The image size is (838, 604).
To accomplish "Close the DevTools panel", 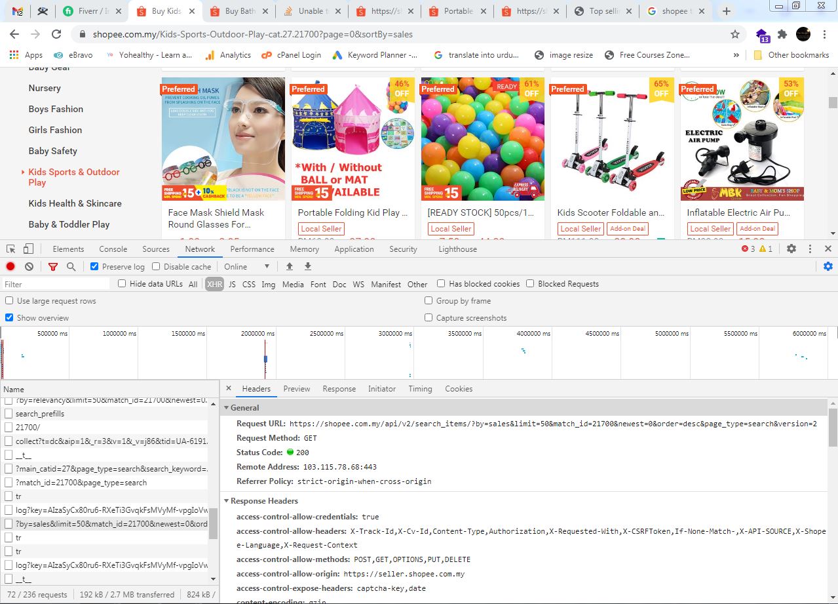I will click(828, 249).
